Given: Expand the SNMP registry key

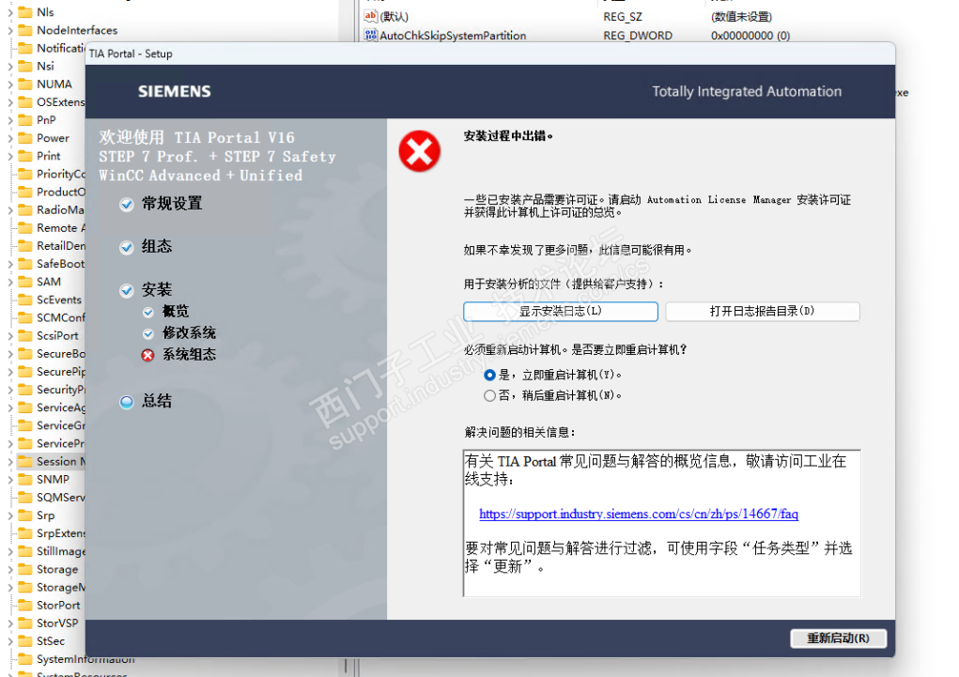Looking at the screenshot, I should point(10,480).
